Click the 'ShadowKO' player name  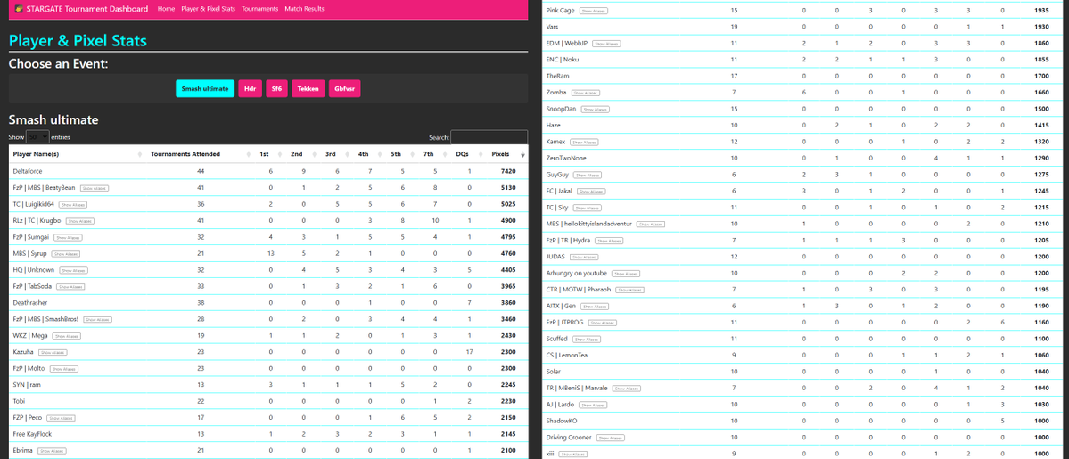pyautogui.click(x=562, y=420)
